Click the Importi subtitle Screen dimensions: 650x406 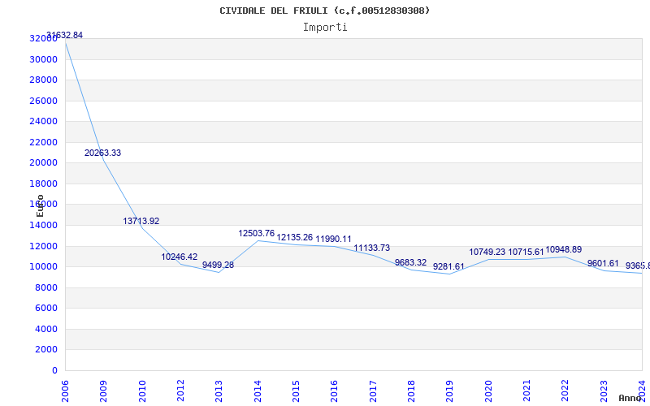pyautogui.click(x=325, y=28)
